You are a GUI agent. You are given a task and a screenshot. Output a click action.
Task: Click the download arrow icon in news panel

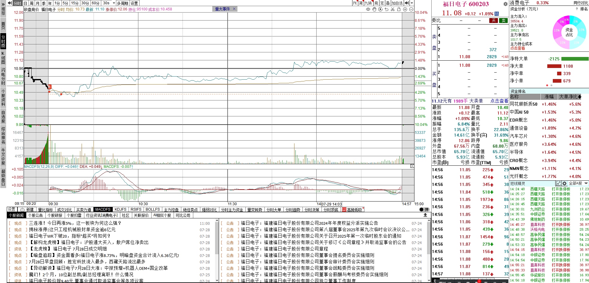[425, 215]
